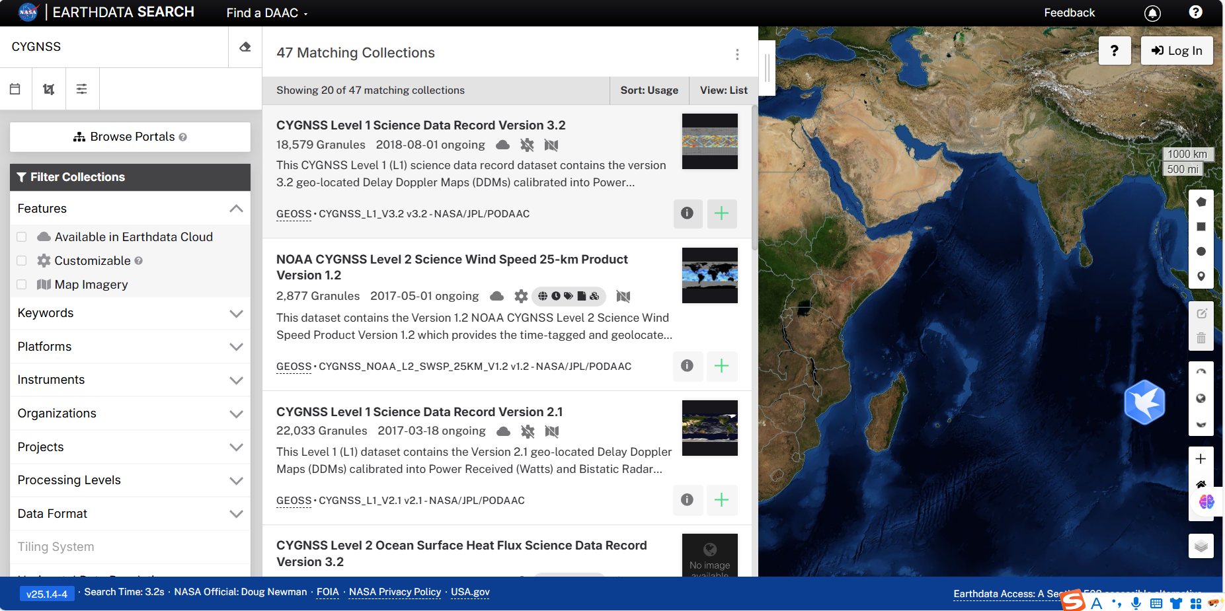Click the customization icons badge on NOAA CYGNSS row

coord(569,296)
